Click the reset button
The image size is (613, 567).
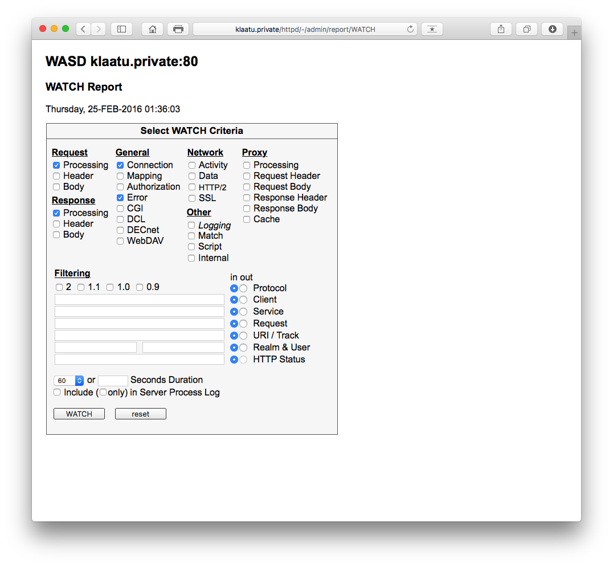[x=140, y=414]
